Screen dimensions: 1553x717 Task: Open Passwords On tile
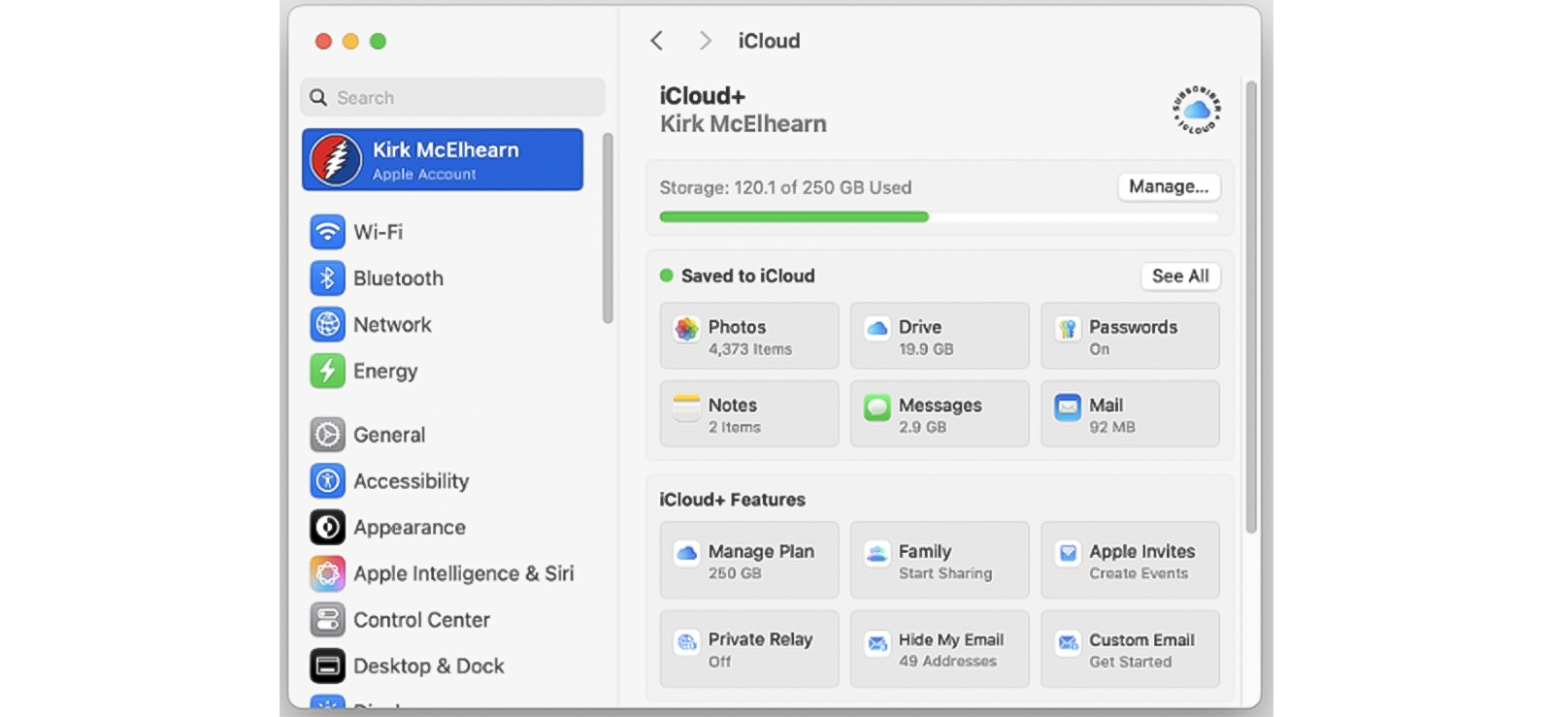pyautogui.click(x=1130, y=337)
